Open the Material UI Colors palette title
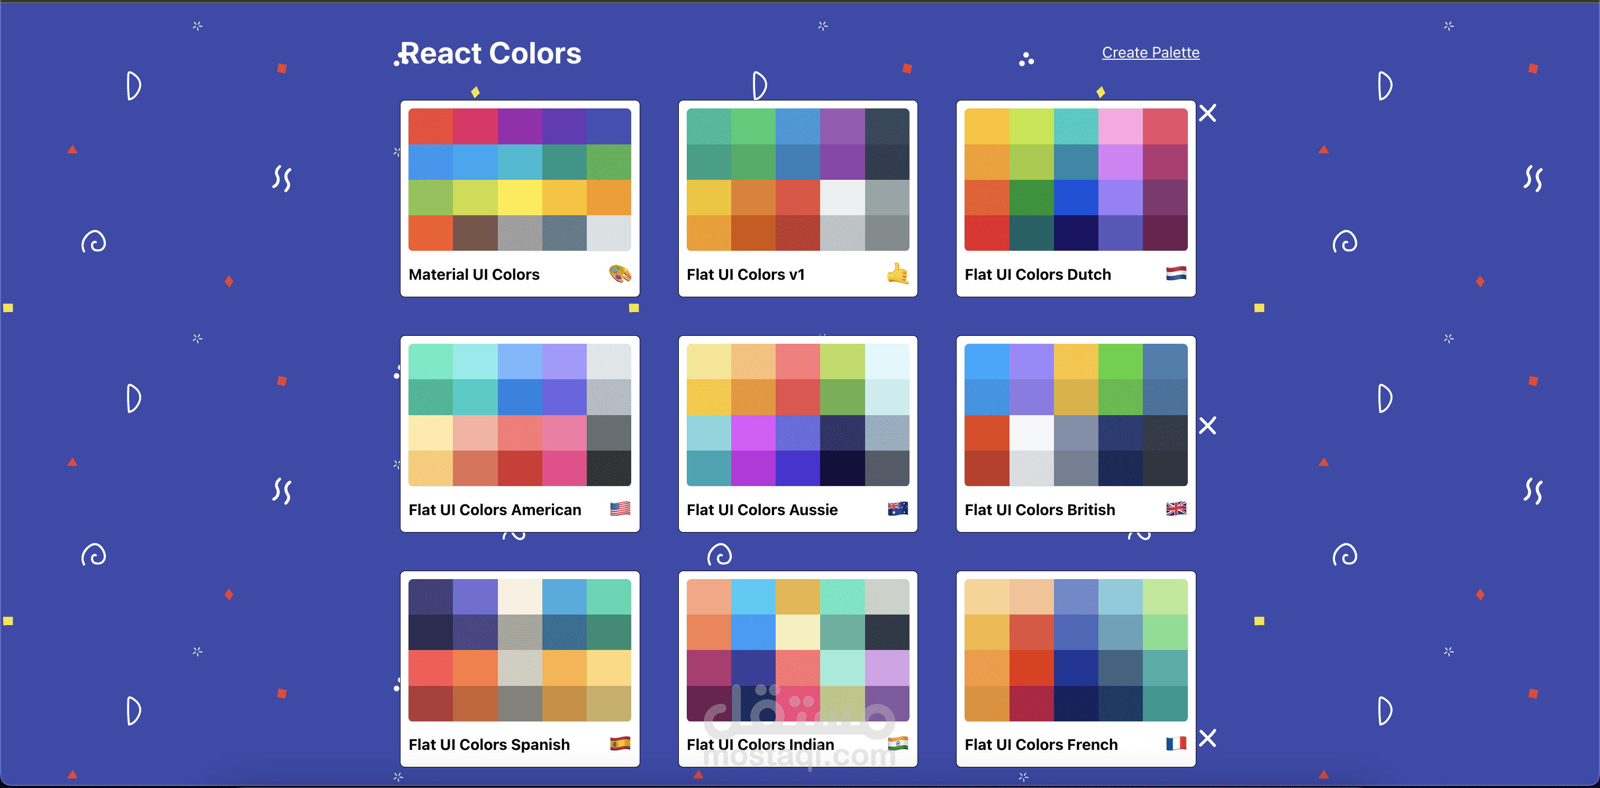Screen dimensions: 1600x788 point(474,274)
